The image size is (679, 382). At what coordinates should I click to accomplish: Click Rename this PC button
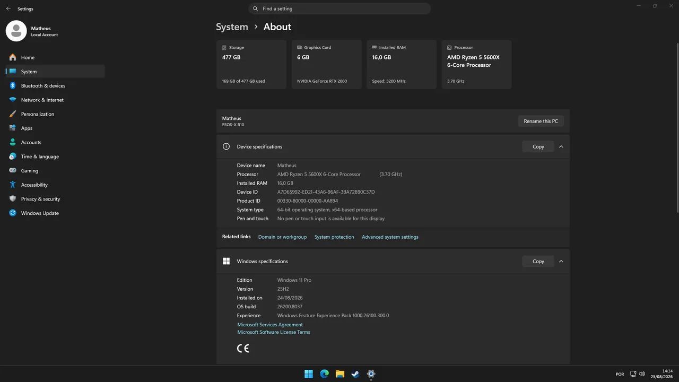coord(541,121)
